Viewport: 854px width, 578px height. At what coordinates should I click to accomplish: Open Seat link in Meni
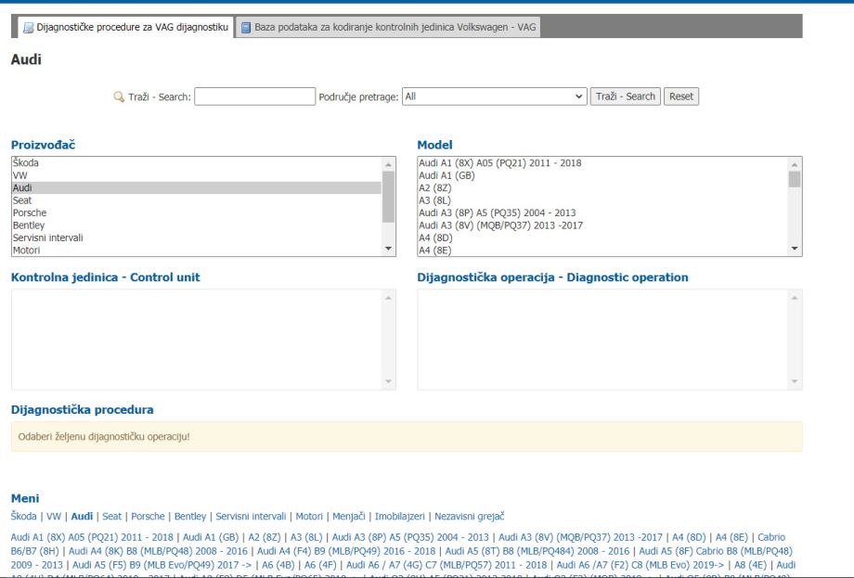click(111, 516)
